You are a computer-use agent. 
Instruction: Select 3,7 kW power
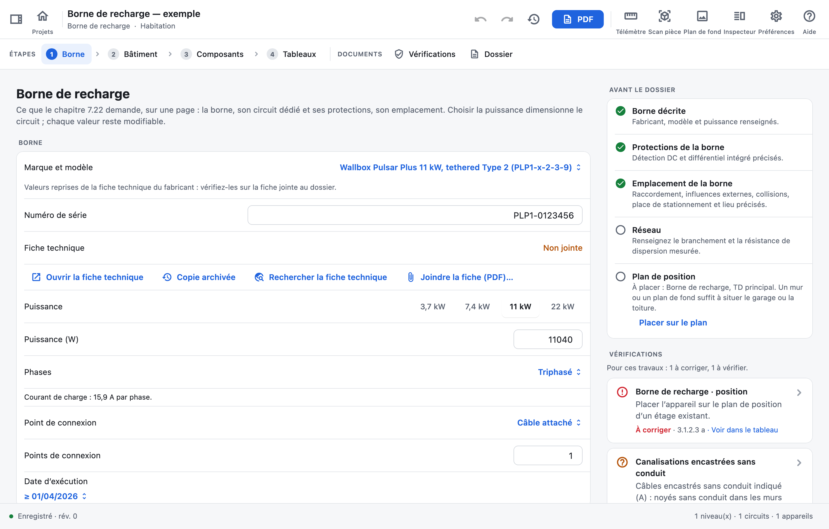[x=433, y=306]
